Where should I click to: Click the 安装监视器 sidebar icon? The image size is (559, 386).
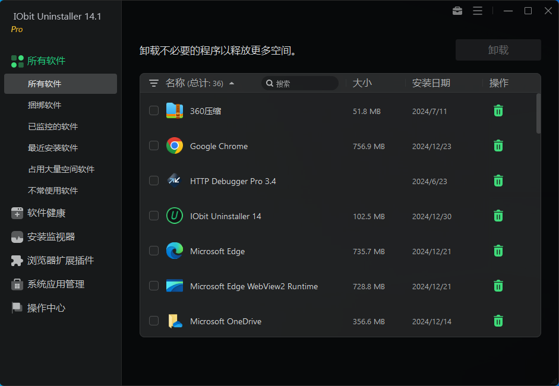pyautogui.click(x=17, y=237)
